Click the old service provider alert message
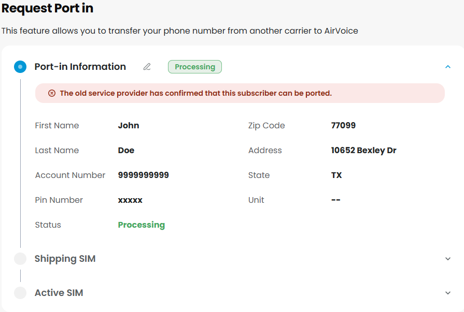The height and width of the screenshot is (312, 464). click(x=195, y=93)
